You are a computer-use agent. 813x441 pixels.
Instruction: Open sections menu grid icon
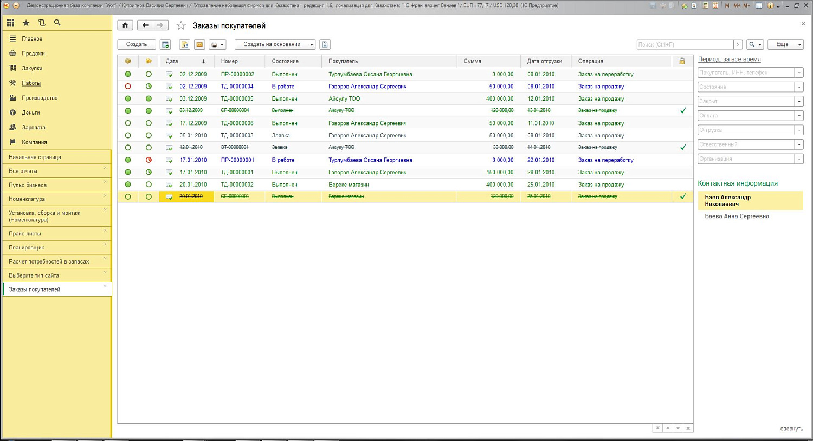[10, 23]
